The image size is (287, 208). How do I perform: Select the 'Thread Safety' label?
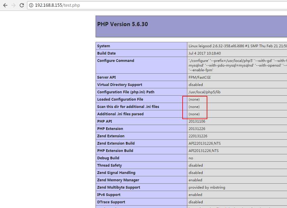click(109, 165)
